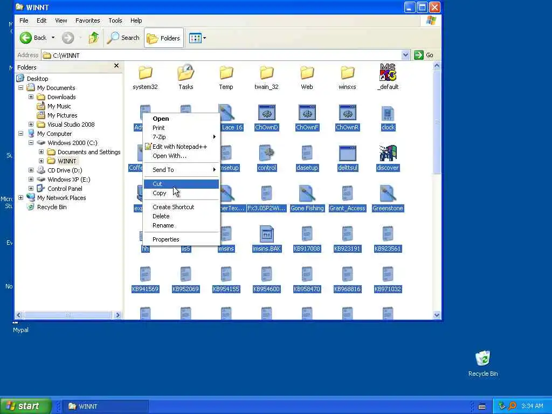Select the clock file icon
552x414 pixels.
point(388,113)
